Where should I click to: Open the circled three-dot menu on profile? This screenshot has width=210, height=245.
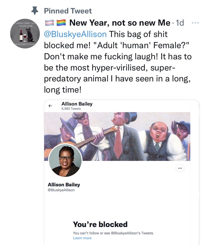tap(180, 168)
